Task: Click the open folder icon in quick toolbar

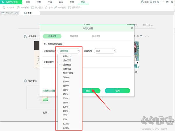Action: pyautogui.click(x=3, y=13)
